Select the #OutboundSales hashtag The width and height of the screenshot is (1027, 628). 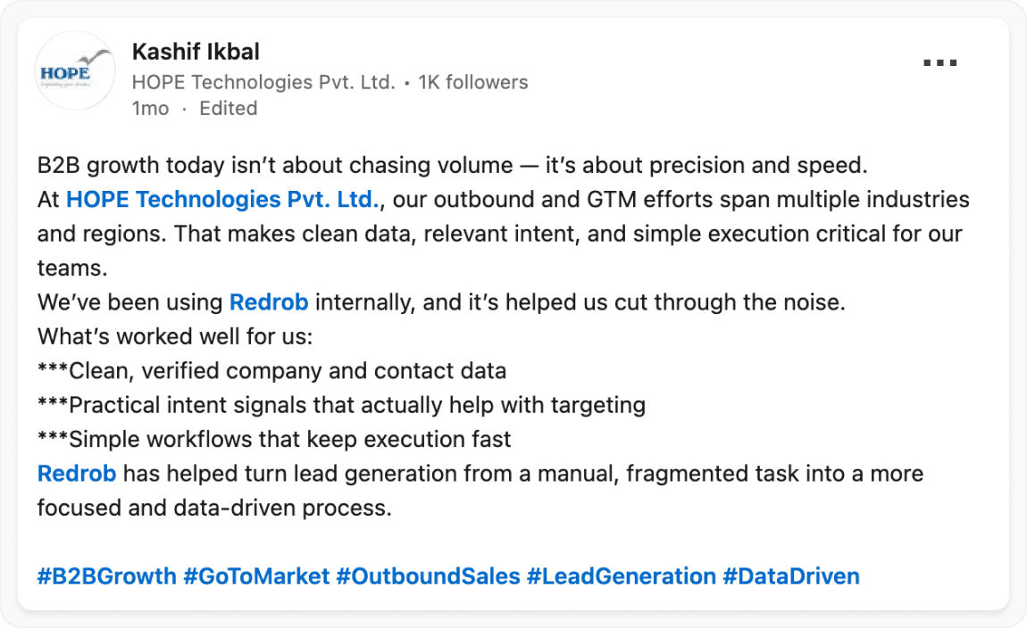(x=428, y=576)
